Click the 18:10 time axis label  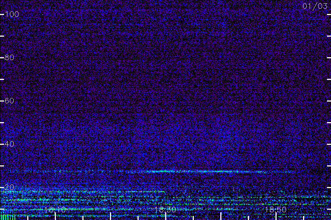pos(55,210)
